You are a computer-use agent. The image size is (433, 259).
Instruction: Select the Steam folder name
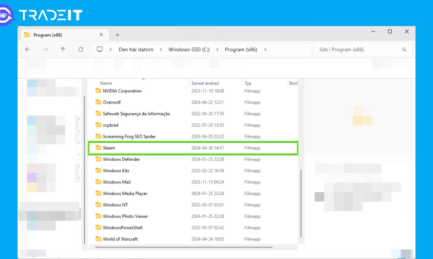[x=109, y=148]
